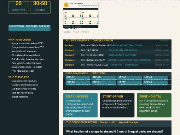Image resolution: width=180 pixels, height=135 pixels.
Task: Select the Station 3 Ice Rink Lodge row
Action: click(117, 55)
